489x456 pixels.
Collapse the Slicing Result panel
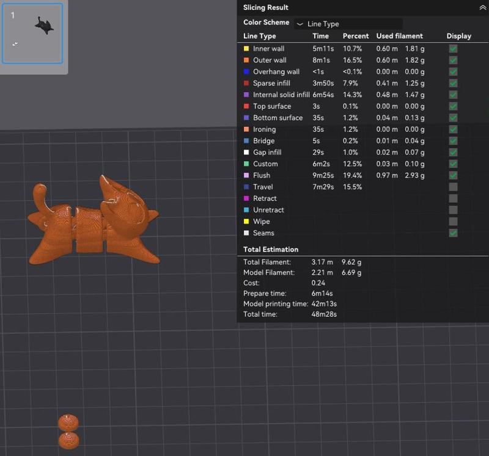pyautogui.click(x=482, y=8)
